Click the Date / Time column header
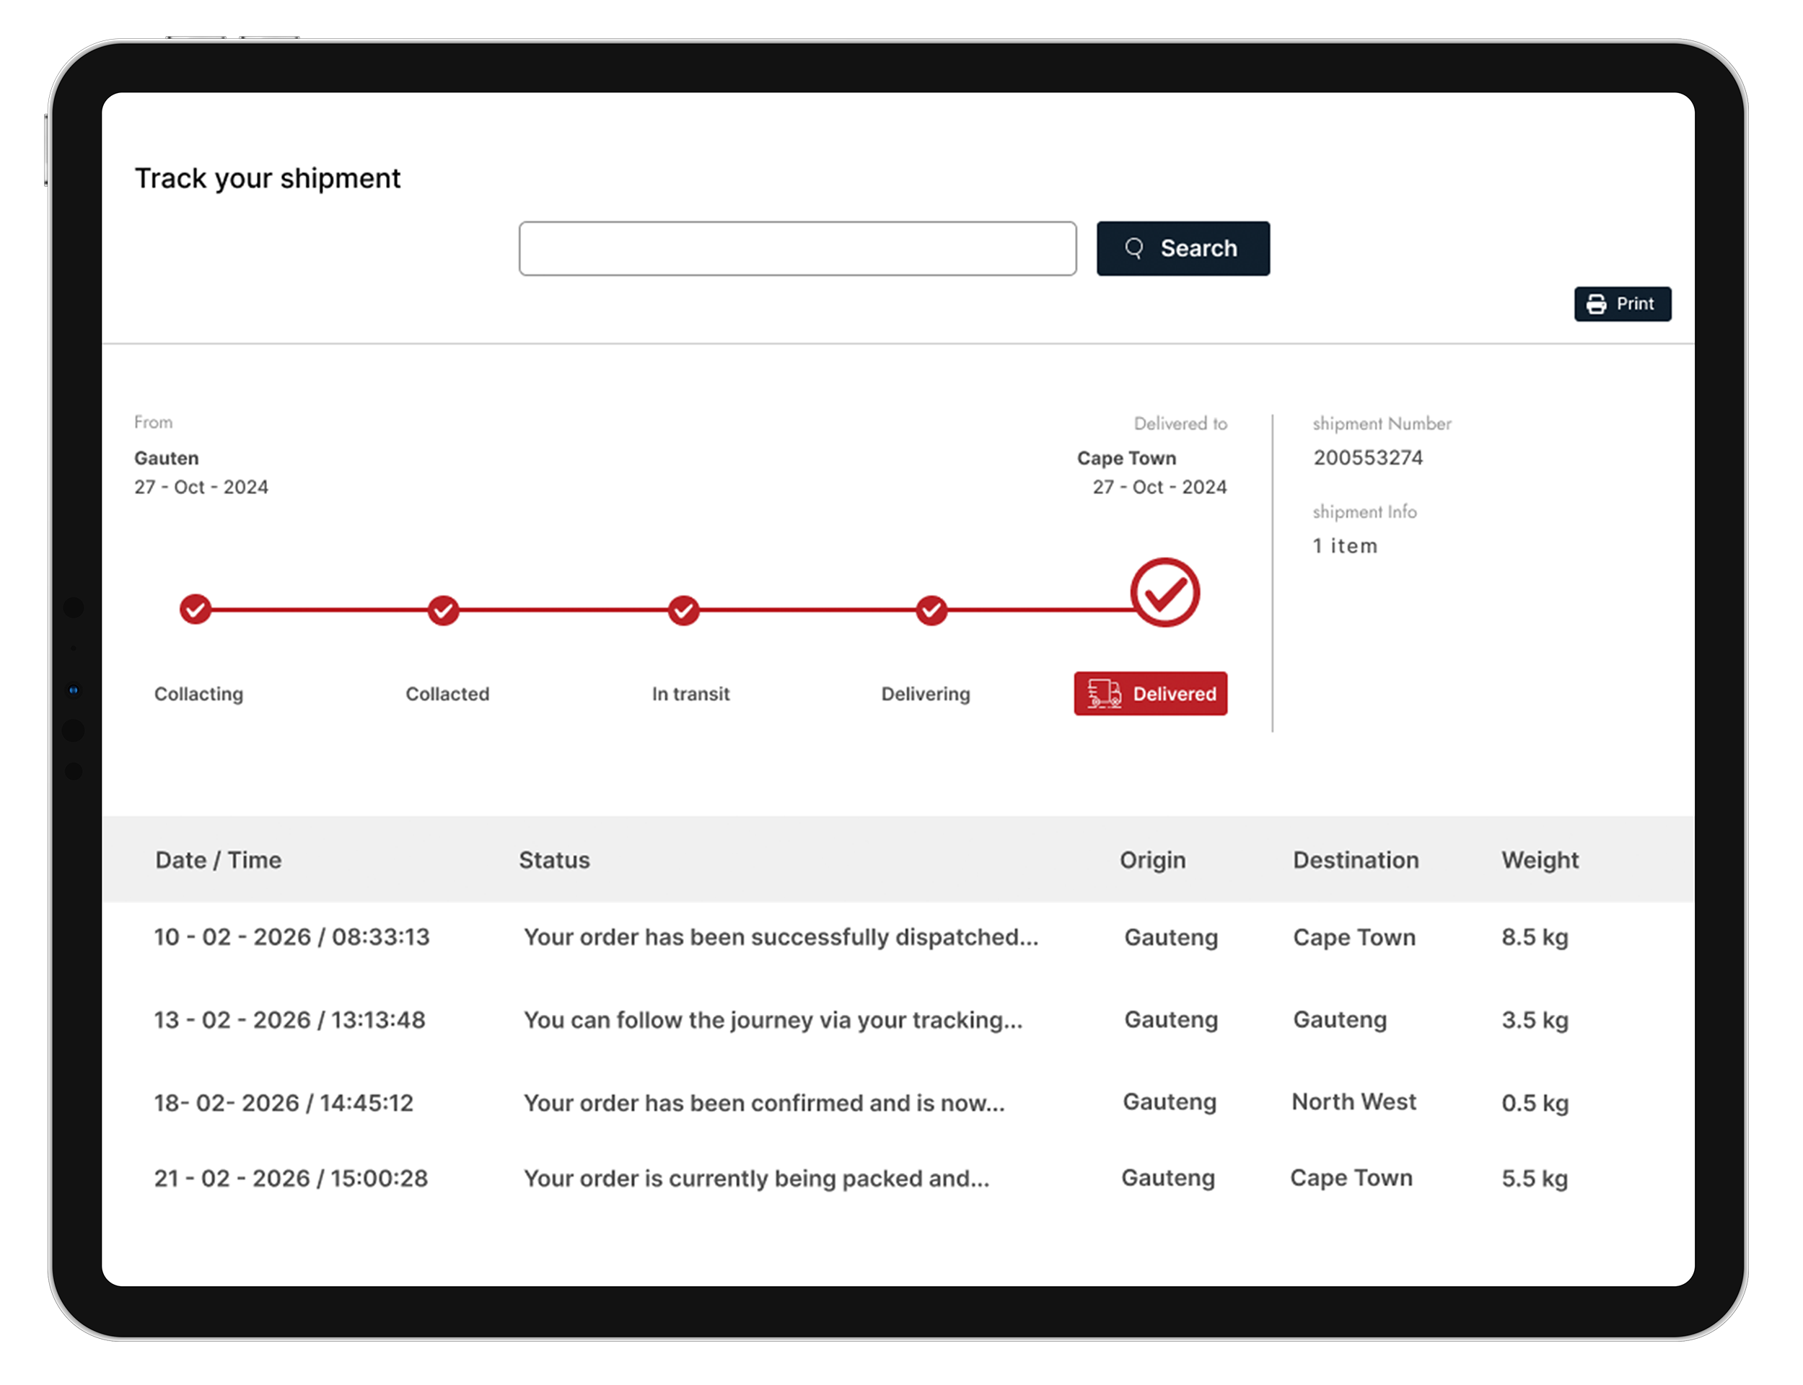The height and width of the screenshot is (1385, 1803). tap(219, 860)
